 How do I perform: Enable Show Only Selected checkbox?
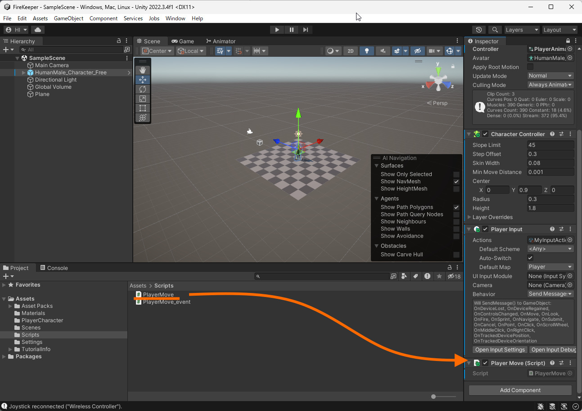456,174
